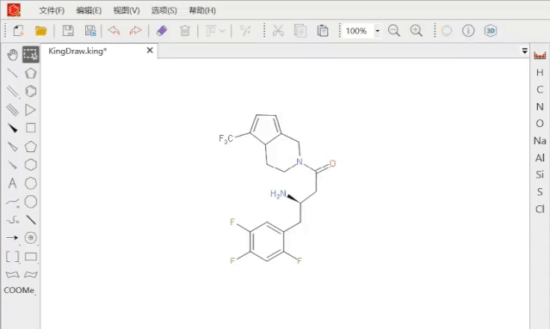
Task: Expand the document tab list arrow
Action: (524, 51)
